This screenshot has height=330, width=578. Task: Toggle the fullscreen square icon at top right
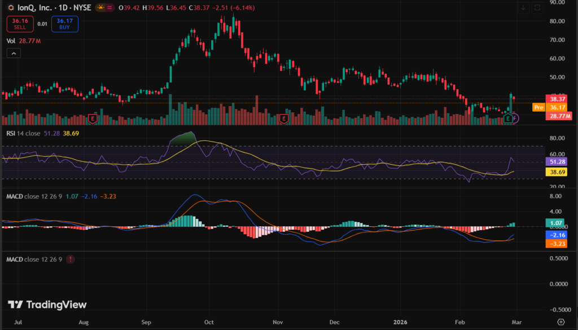(x=537, y=7)
